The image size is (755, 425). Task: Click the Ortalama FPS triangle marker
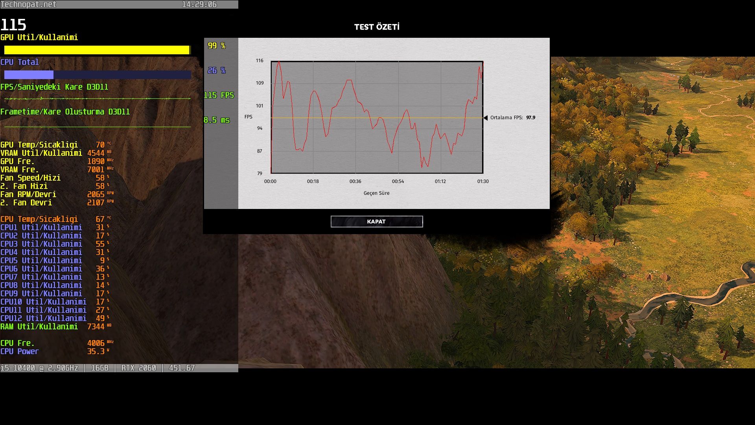point(486,118)
